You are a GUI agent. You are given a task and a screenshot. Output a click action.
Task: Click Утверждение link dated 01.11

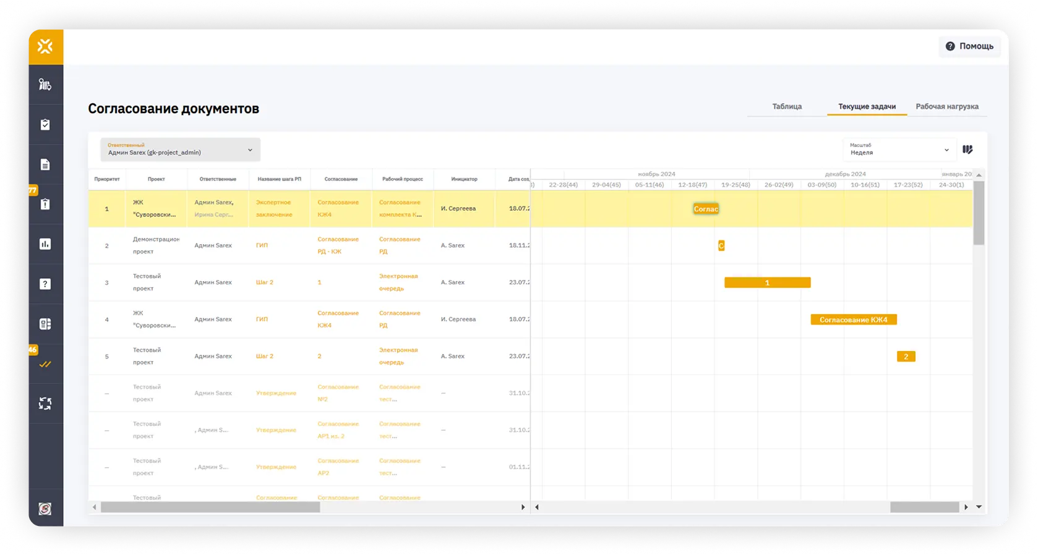276,467
